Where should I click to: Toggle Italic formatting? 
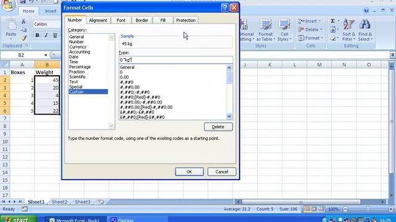pos(46,35)
